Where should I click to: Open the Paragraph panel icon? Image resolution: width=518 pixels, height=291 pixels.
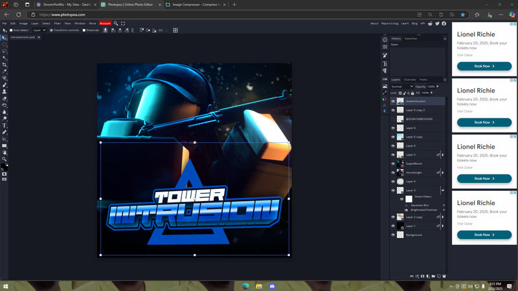(x=385, y=70)
